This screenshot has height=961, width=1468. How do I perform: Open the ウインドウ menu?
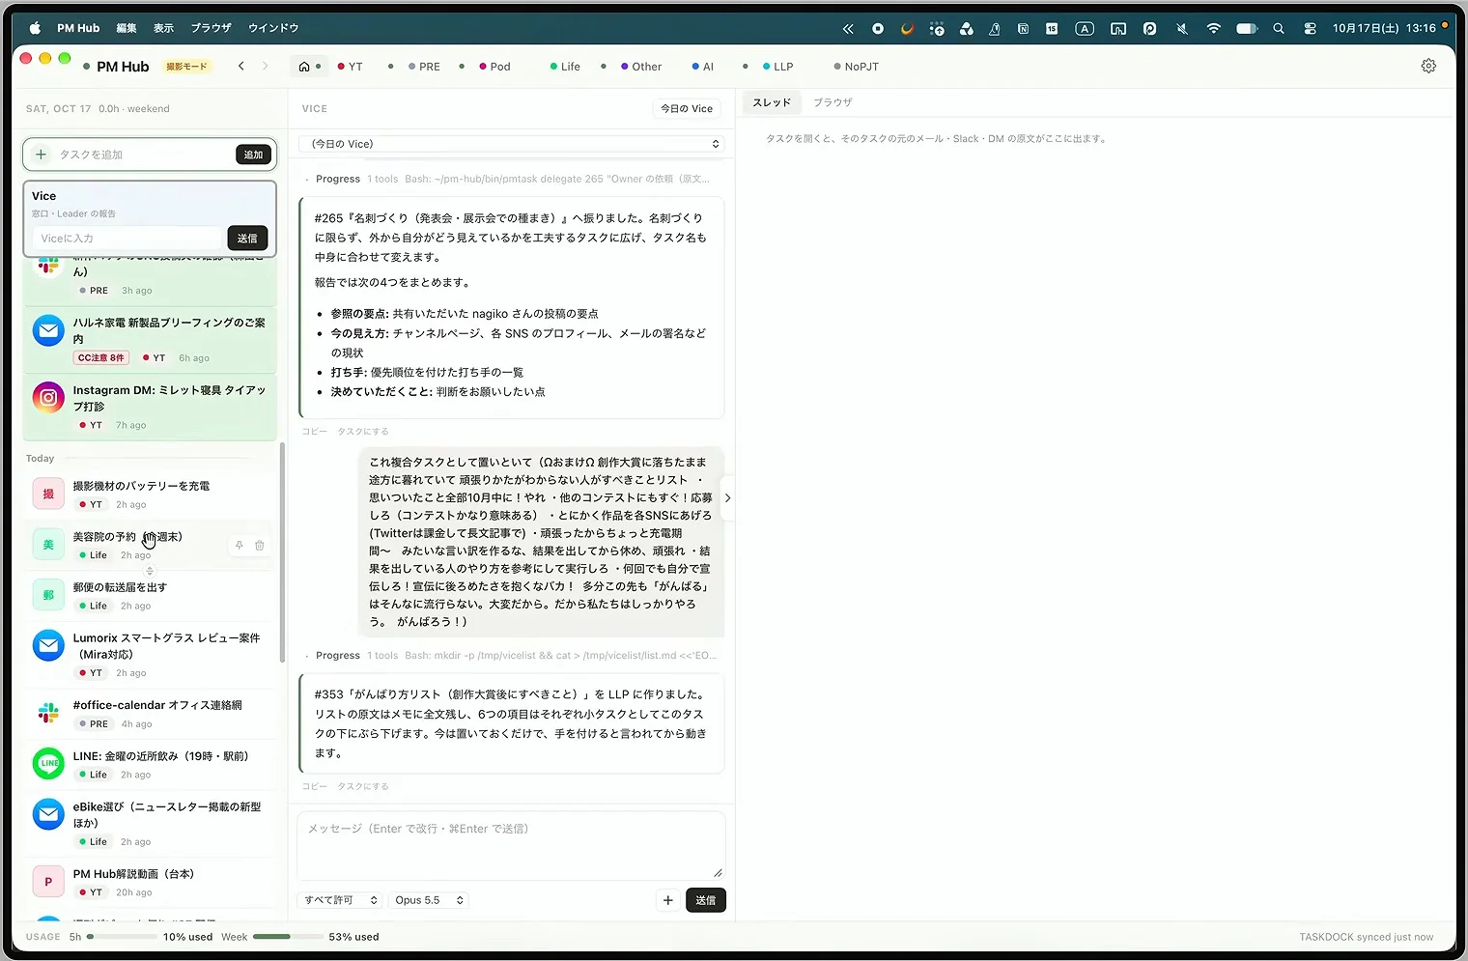273,28
